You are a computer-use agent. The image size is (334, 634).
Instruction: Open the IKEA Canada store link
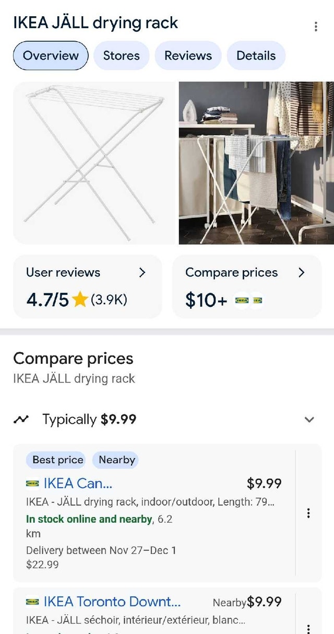(78, 483)
